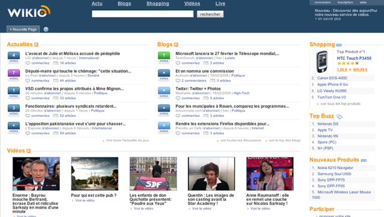Open TomTom One V3 product link
Screen dimensions: 384x217
[331, 97]
